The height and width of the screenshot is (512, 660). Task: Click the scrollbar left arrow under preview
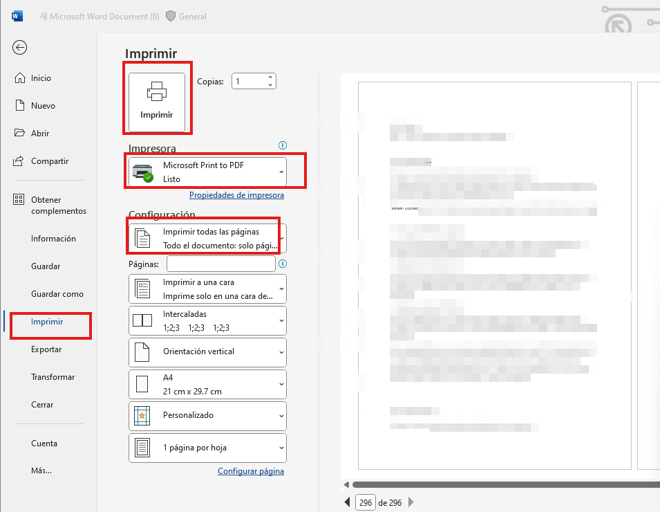pyautogui.click(x=346, y=484)
